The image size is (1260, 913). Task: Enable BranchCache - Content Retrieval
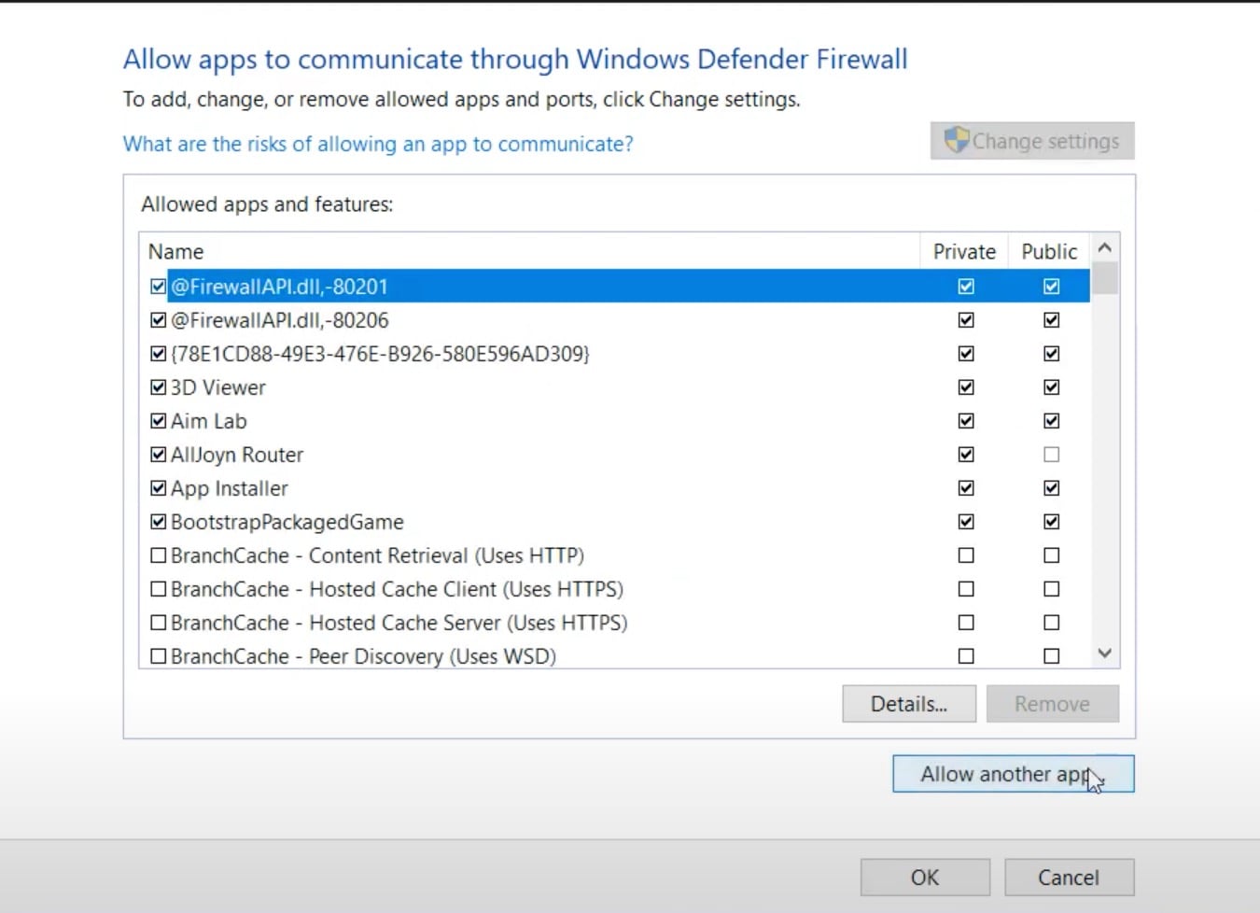pos(157,555)
